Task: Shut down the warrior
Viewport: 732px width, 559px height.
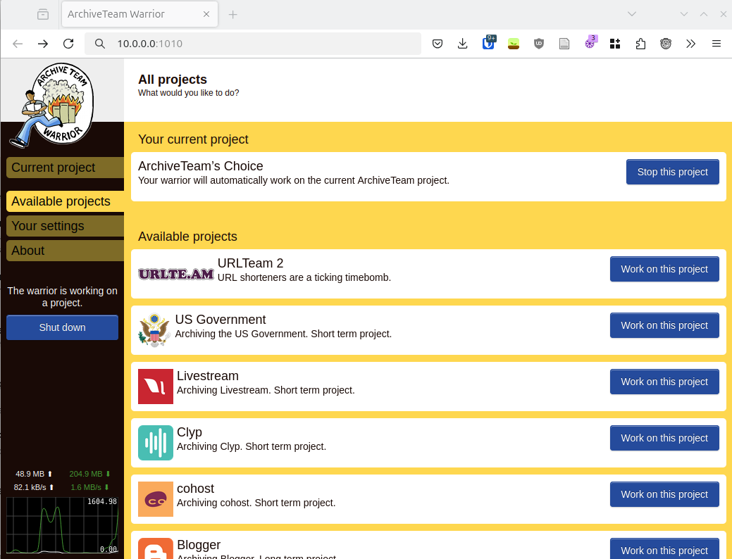Action: click(62, 327)
